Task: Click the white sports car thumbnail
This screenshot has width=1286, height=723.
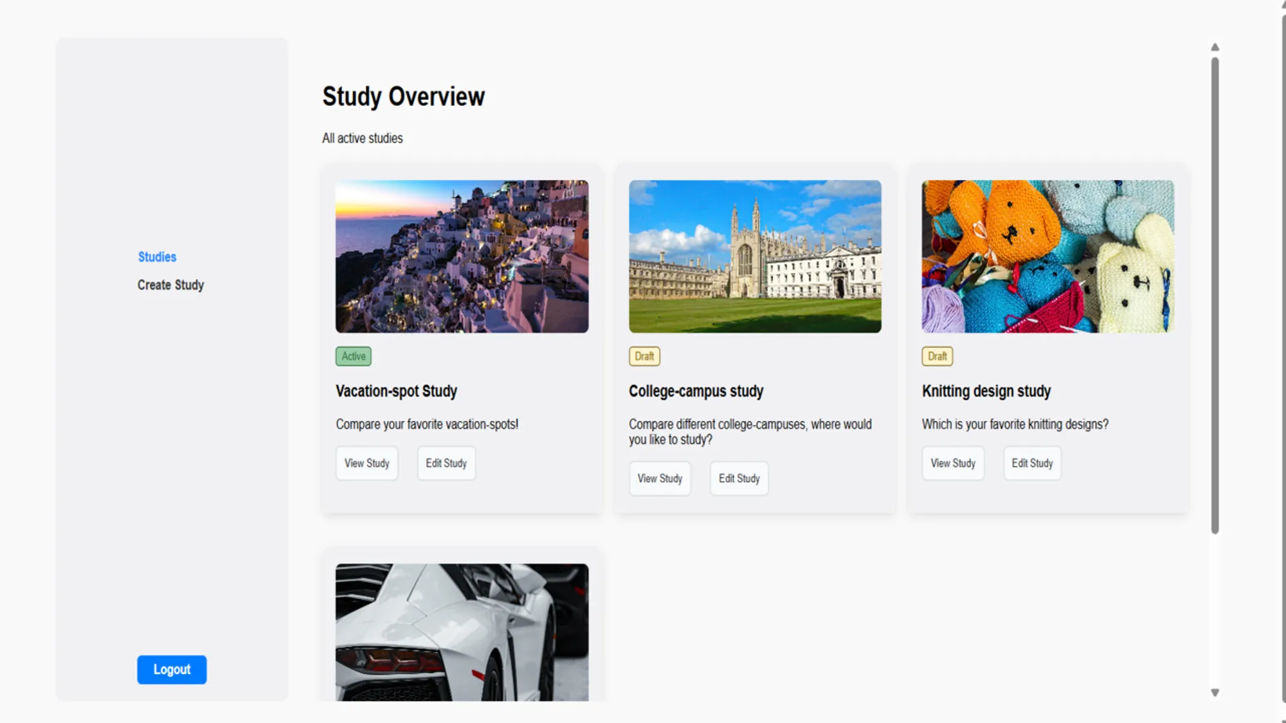Action: (462, 632)
